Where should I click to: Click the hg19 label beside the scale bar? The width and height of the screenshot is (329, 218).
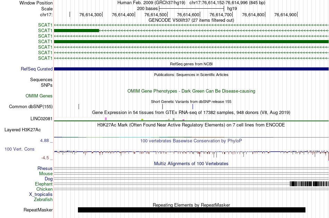(232, 9)
